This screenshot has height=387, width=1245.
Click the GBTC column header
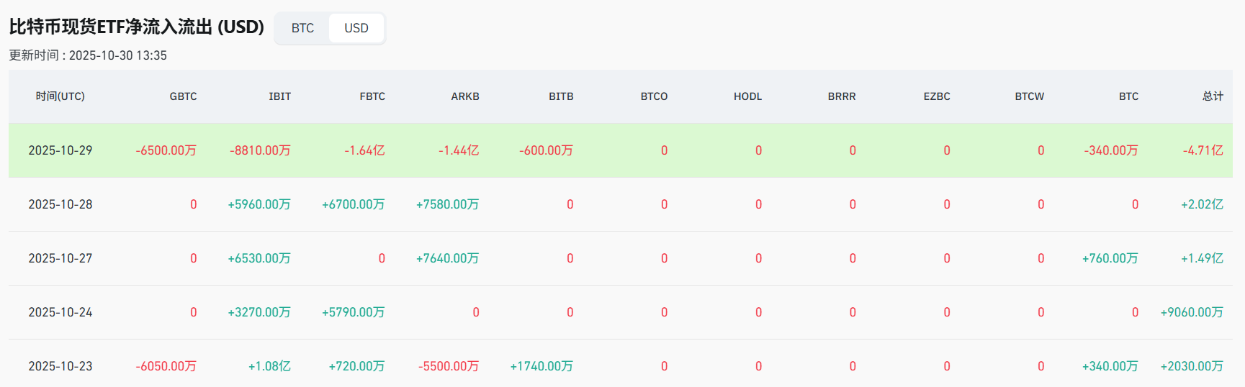[183, 96]
